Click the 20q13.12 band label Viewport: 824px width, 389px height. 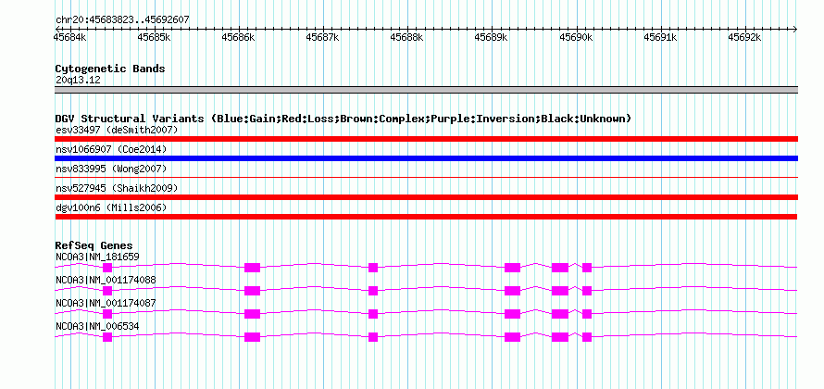point(78,81)
